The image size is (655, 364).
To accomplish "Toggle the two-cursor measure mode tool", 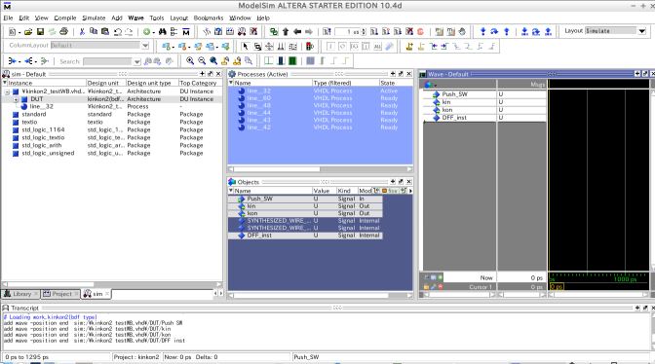I will tap(281, 47).
